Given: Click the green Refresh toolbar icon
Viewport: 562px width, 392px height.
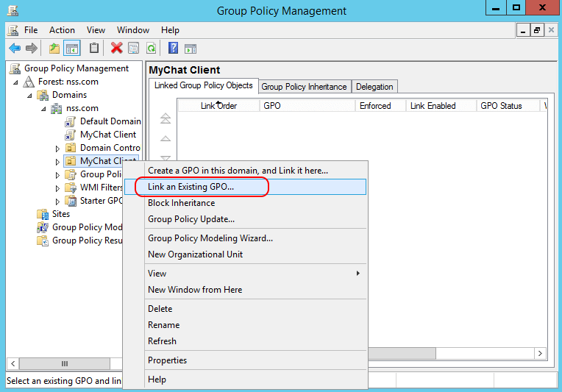Looking at the screenshot, I should coord(151,49).
